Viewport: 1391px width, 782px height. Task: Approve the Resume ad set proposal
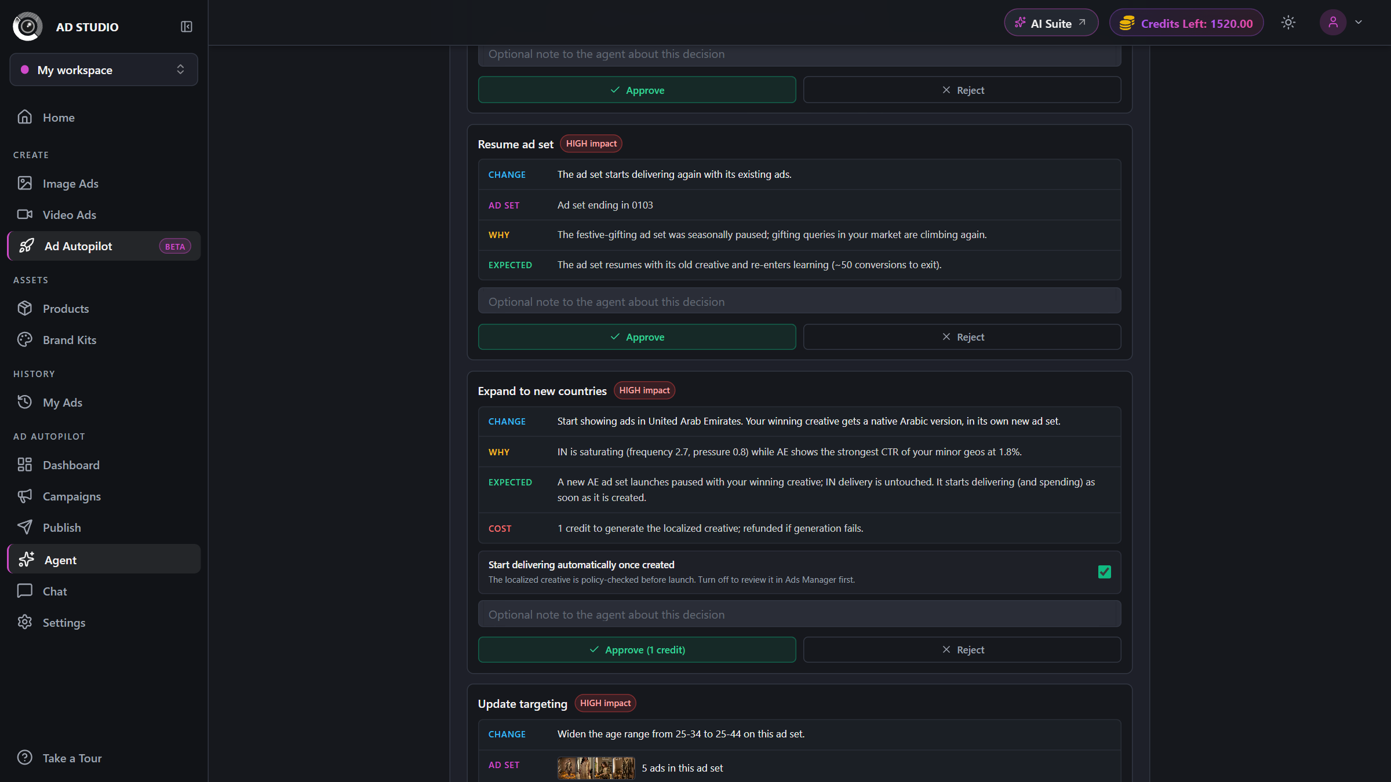pos(637,337)
